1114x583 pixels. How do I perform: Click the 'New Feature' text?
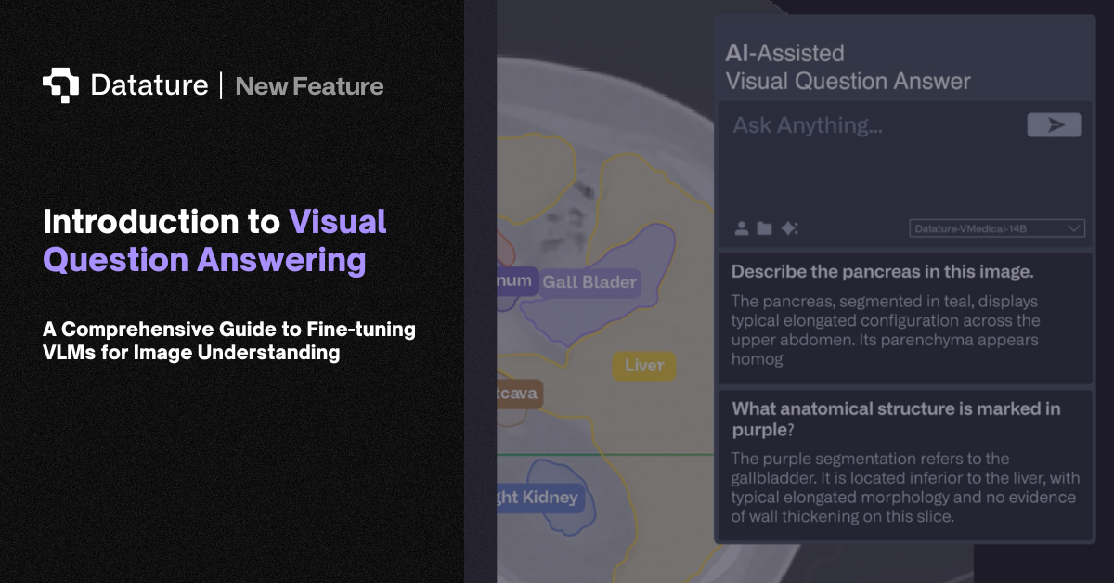click(309, 86)
